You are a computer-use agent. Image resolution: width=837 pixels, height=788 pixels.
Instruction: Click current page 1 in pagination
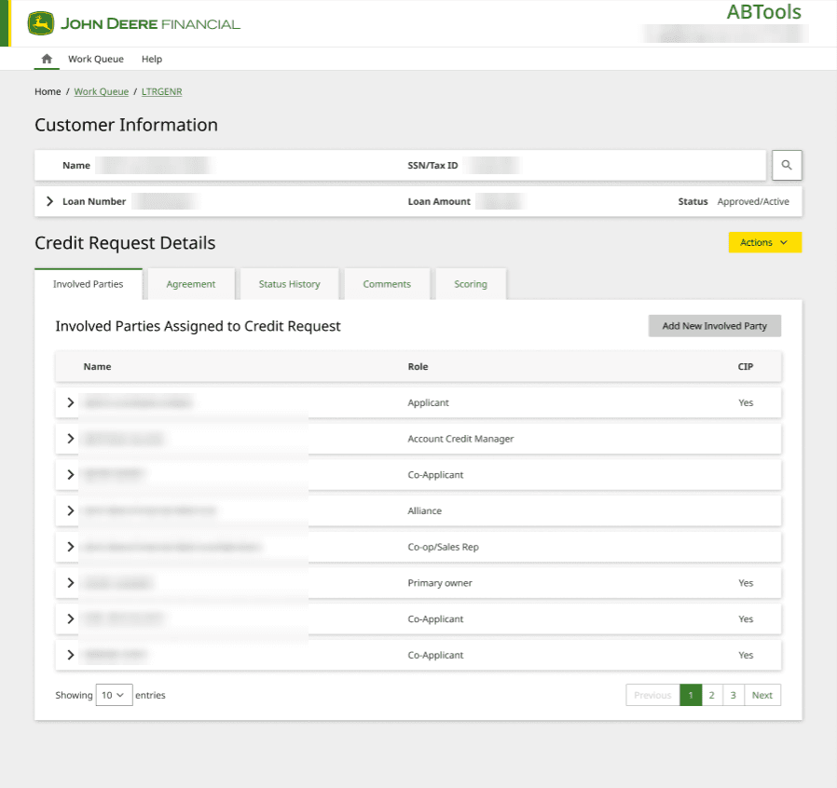(x=691, y=695)
